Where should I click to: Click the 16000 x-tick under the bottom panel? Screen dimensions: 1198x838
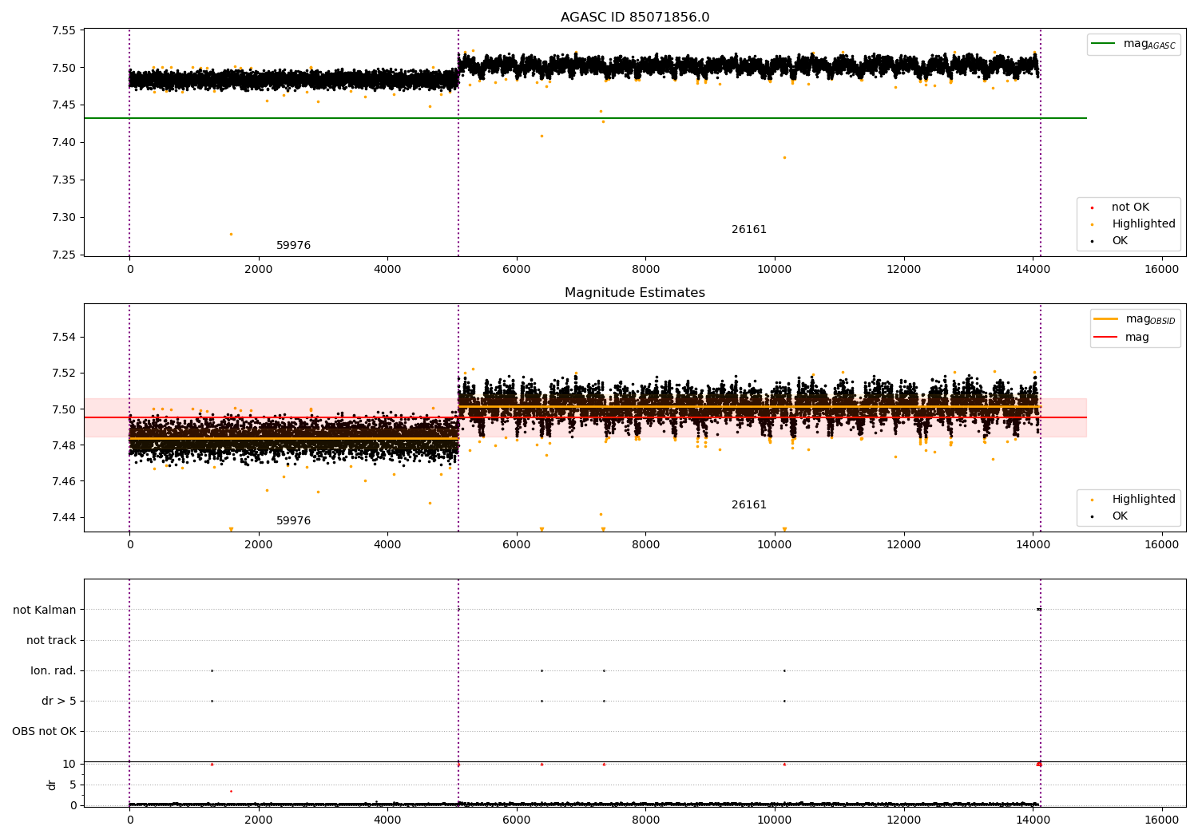tap(1161, 820)
